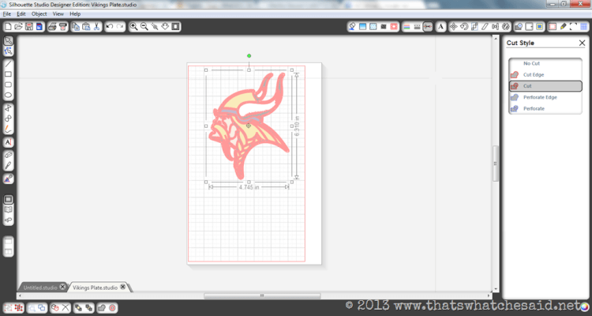The width and height of the screenshot is (592, 316).
Task: Open the Object menu
Action: [39, 14]
